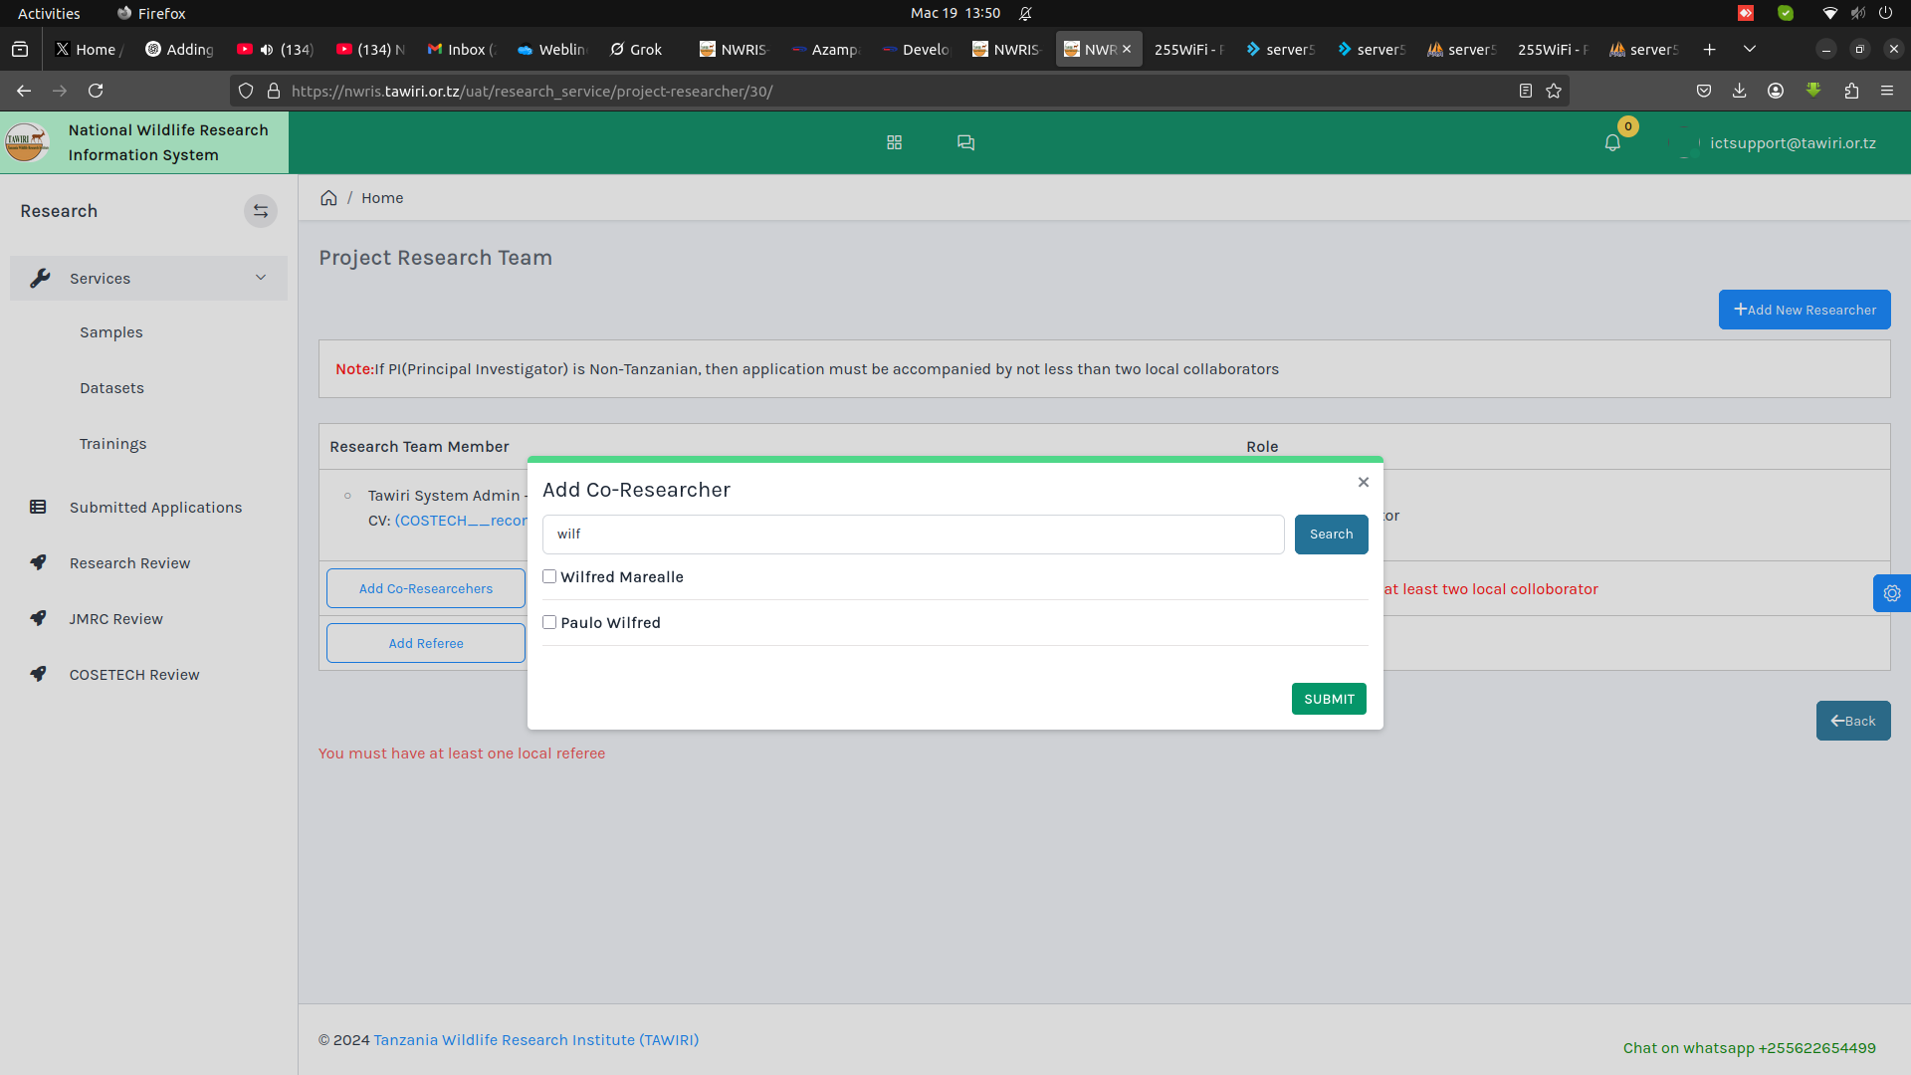The width and height of the screenshot is (1911, 1075).
Task: Check the Wilfred Marealle checkbox
Action: click(549, 577)
